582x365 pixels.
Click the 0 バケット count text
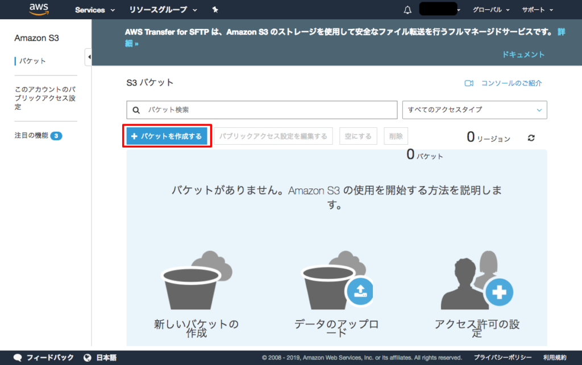(425, 154)
